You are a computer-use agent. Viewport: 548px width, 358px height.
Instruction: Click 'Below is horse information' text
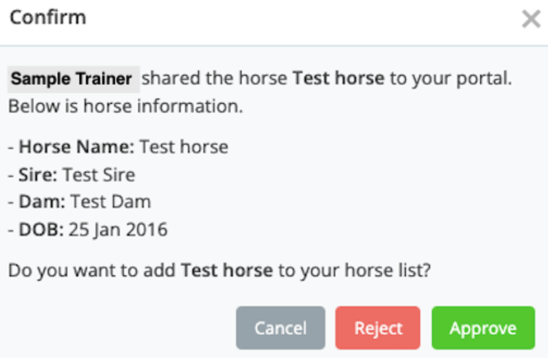pyautogui.click(x=125, y=107)
